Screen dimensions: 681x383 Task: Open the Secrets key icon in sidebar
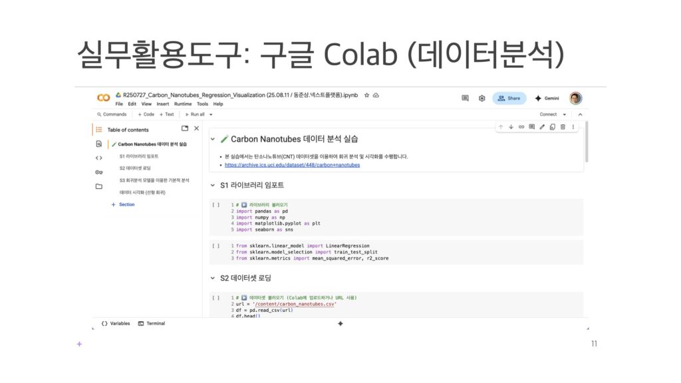pyautogui.click(x=98, y=172)
